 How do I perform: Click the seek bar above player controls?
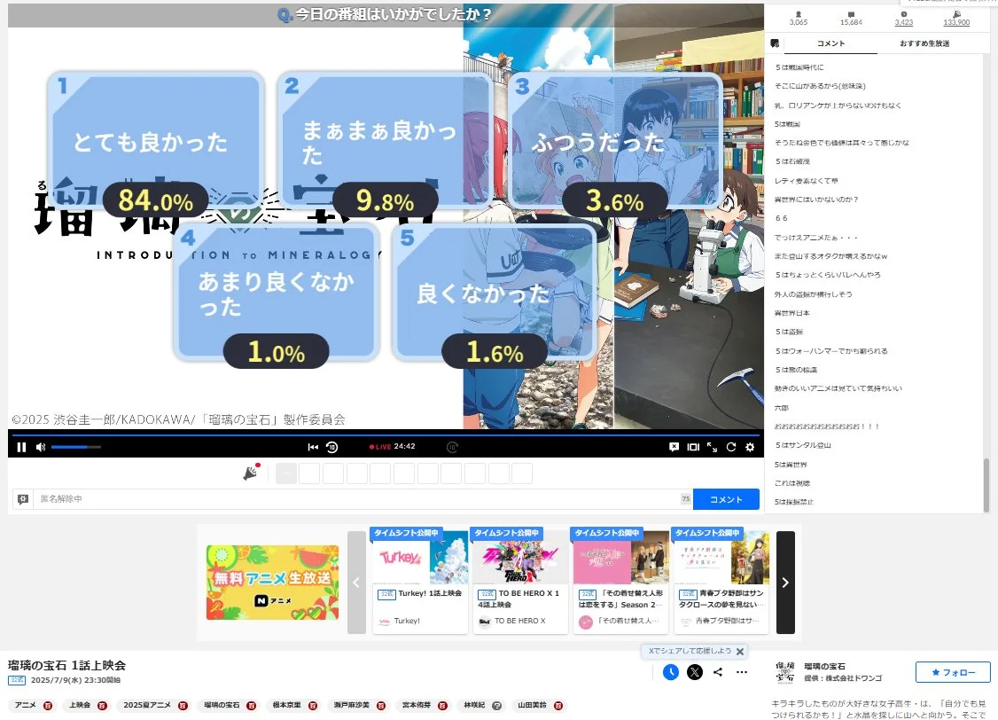[x=386, y=434]
